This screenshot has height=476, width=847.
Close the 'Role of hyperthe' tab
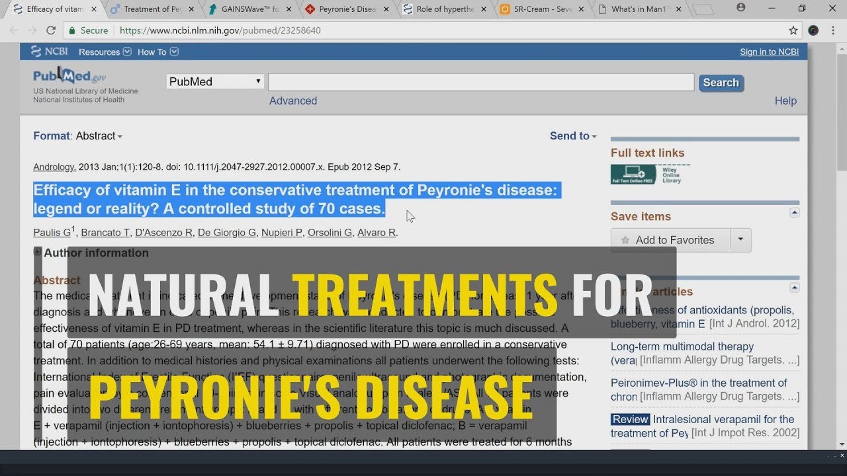click(483, 9)
